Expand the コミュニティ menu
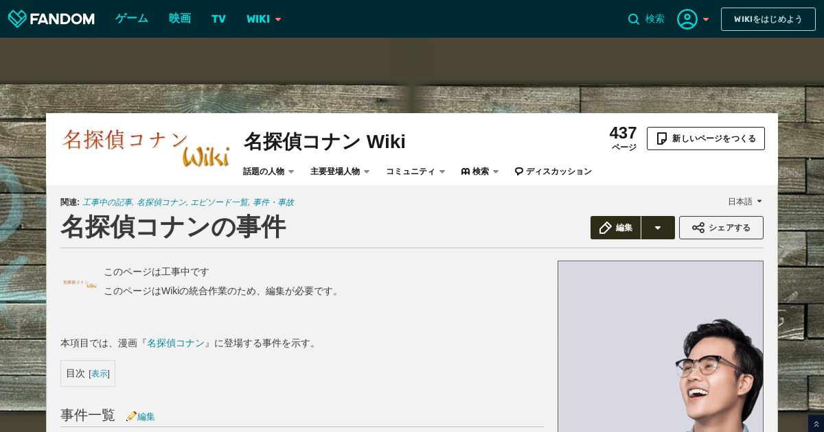 coord(415,171)
